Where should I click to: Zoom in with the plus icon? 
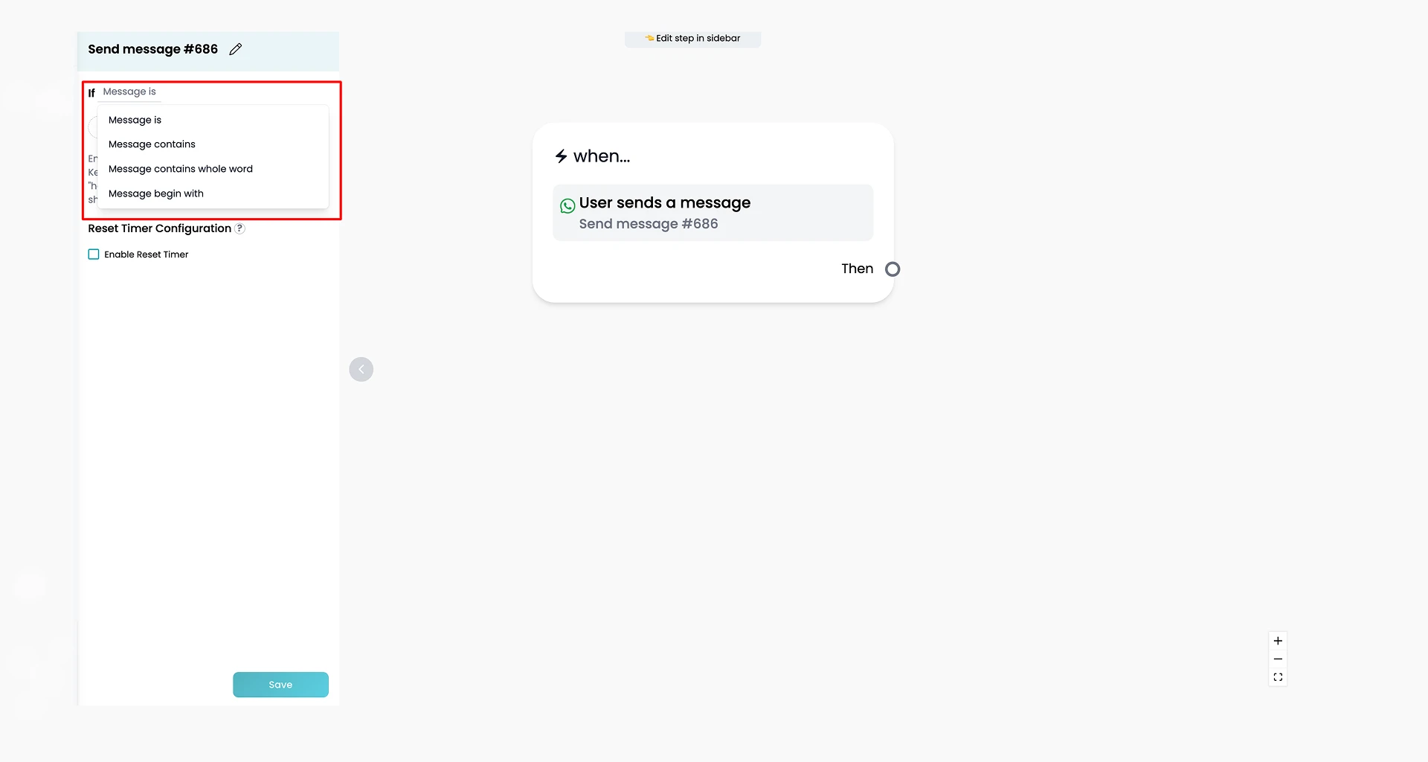pyautogui.click(x=1278, y=641)
